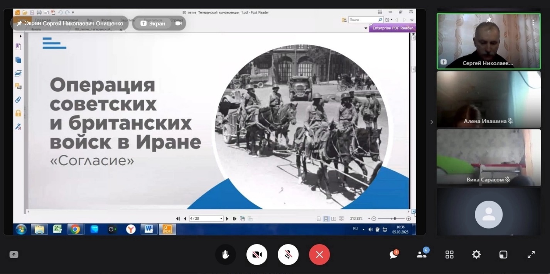Collapse the participants sidebar chevron
The width and height of the screenshot is (550, 274).
pos(432,122)
